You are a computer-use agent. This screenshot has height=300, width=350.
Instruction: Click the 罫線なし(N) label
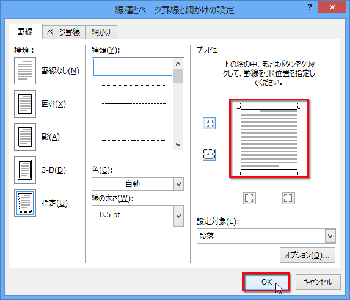pyautogui.click(x=60, y=71)
